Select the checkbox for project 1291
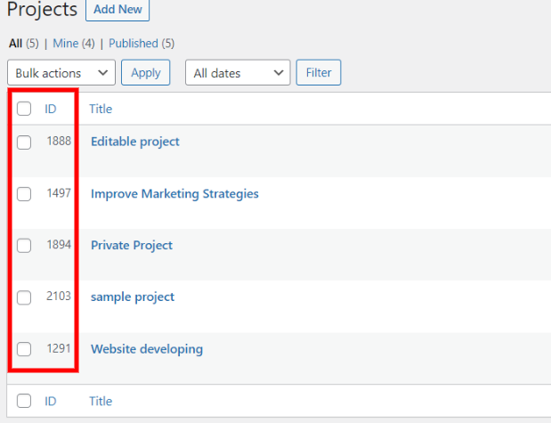Screen dimensions: 551x423 (24, 349)
